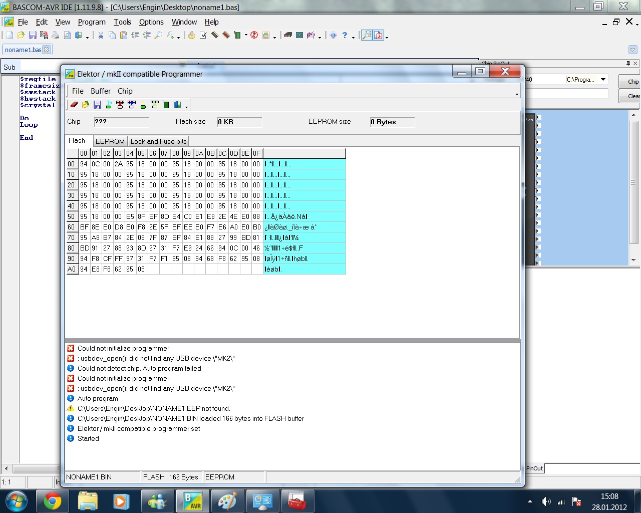Click the green program chip icon

[x=238, y=35]
